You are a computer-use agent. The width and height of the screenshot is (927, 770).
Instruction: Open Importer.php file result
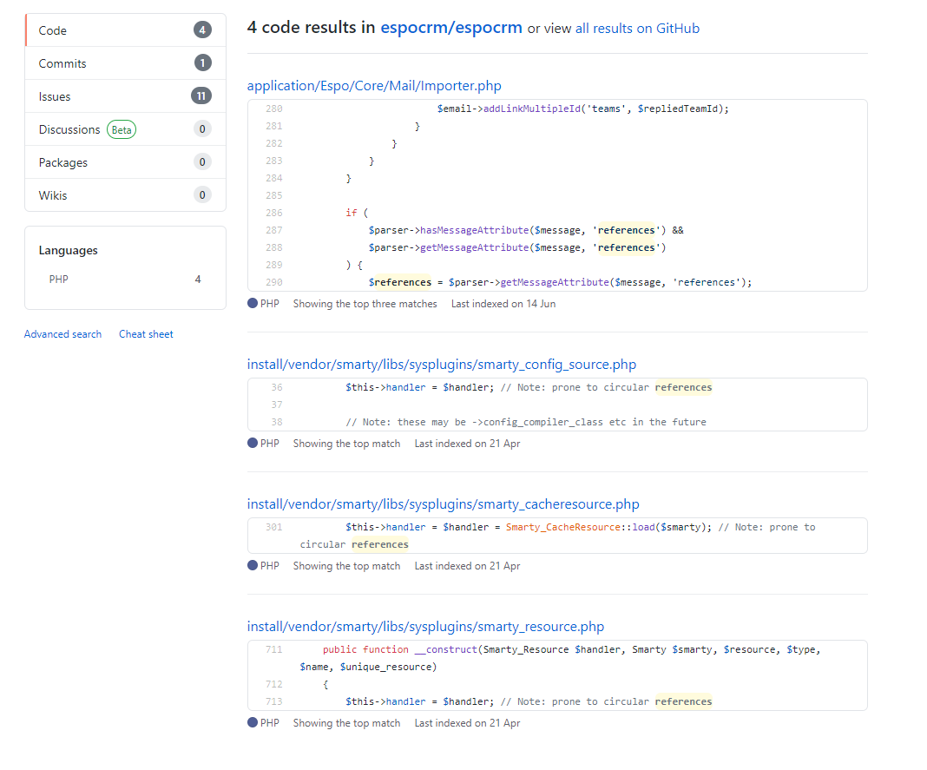point(374,86)
